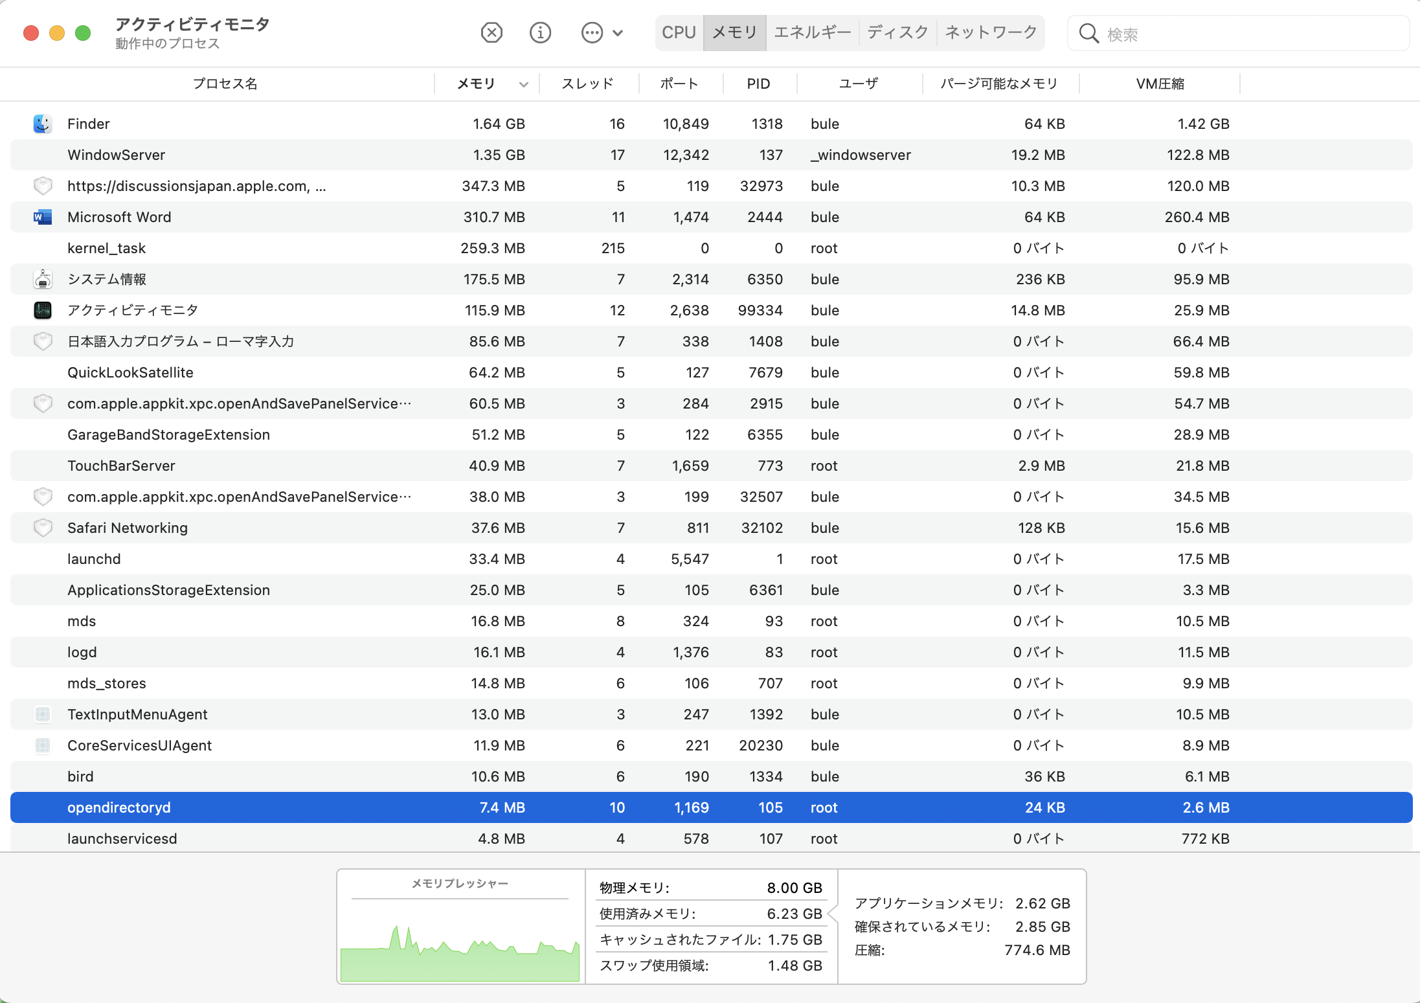Select the ネットワーク tab
The width and height of the screenshot is (1420, 1003).
(991, 32)
